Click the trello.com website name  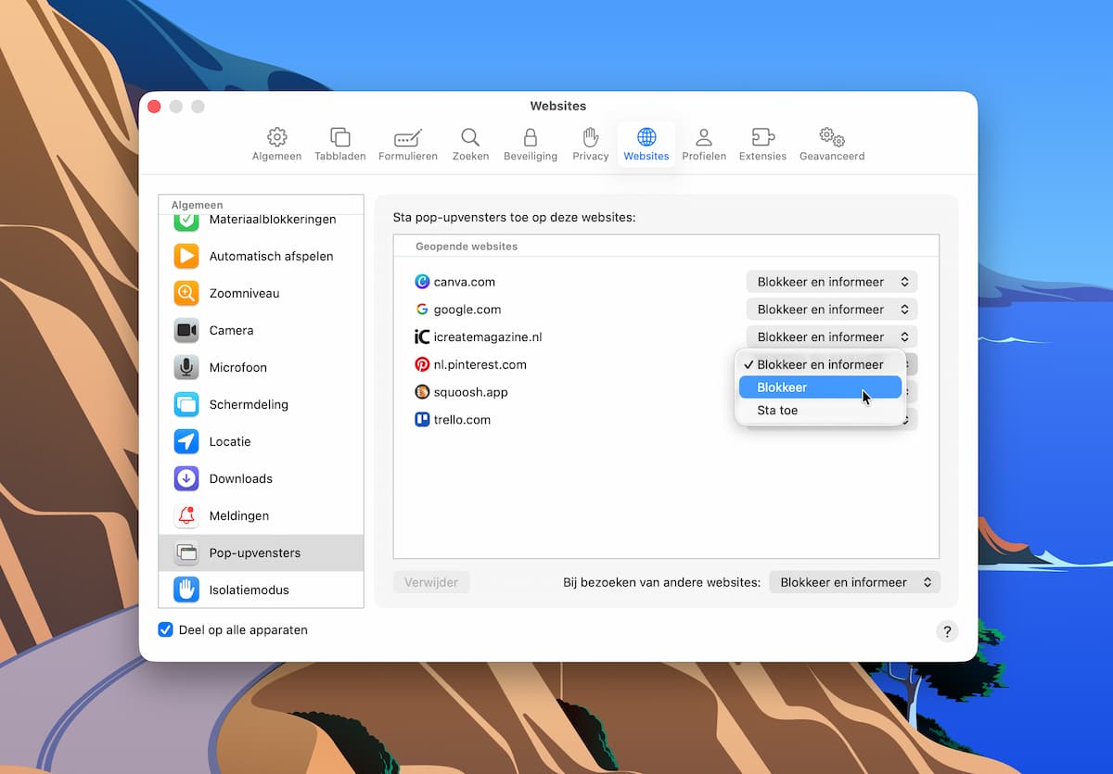[462, 420]
